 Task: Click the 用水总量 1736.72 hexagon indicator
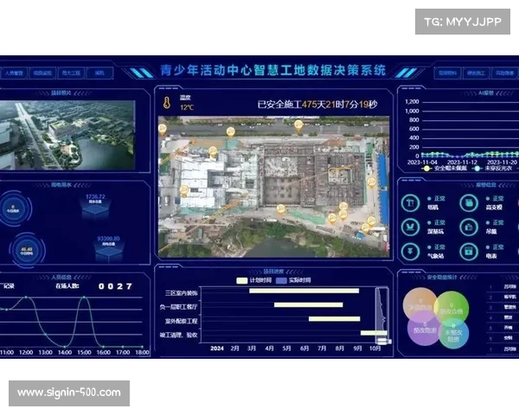tap(95, 206)
